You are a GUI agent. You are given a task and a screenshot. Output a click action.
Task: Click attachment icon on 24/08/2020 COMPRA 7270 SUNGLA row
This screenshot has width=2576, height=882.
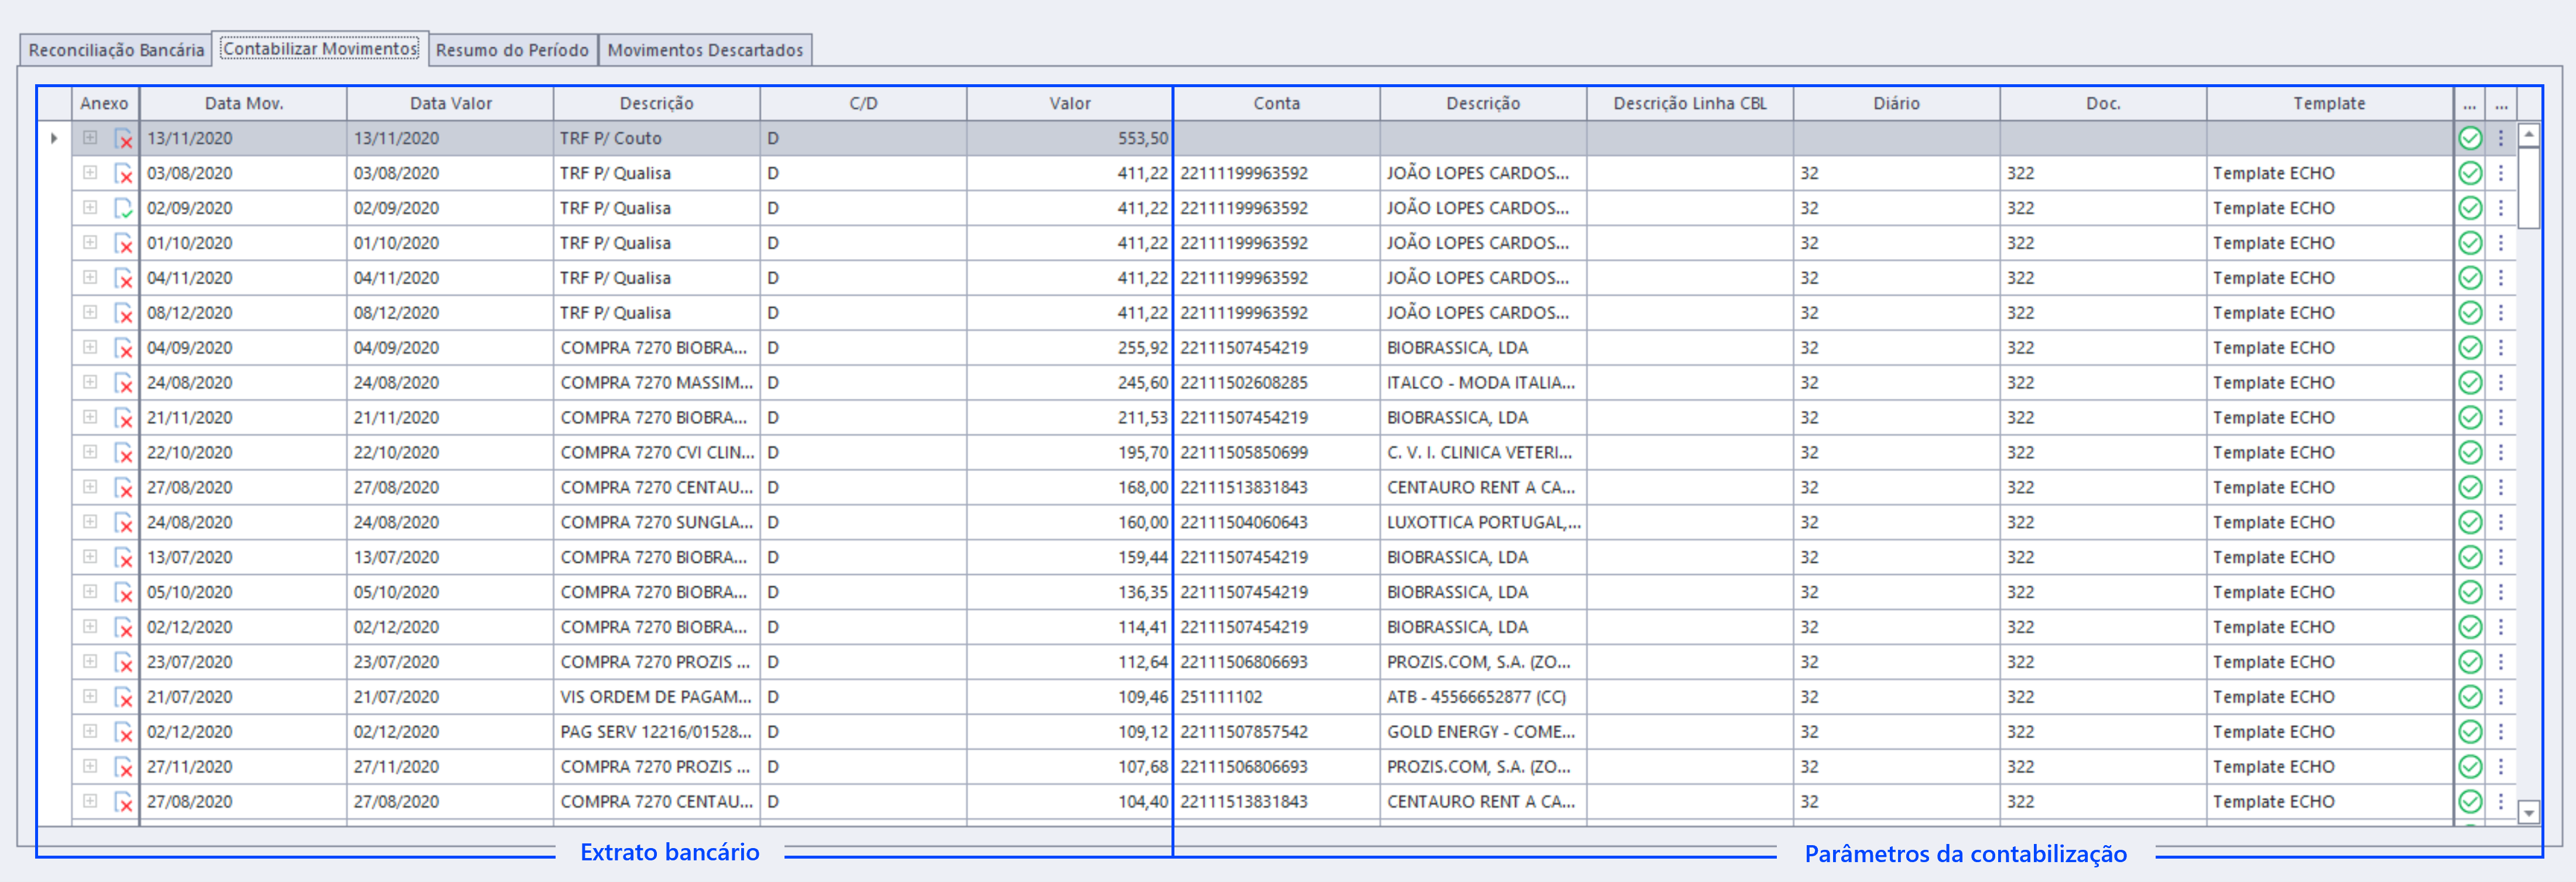click(x=123, y=522)
